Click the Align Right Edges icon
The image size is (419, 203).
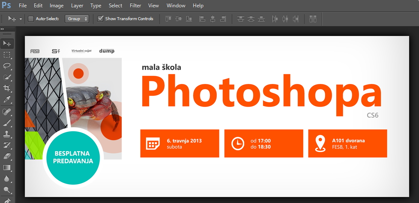[223, 19]
